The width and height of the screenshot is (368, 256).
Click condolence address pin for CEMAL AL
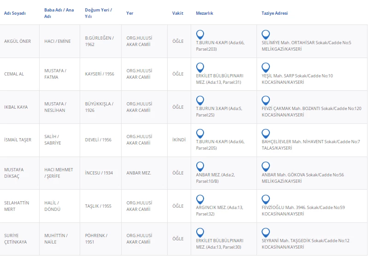coord(266,67)
